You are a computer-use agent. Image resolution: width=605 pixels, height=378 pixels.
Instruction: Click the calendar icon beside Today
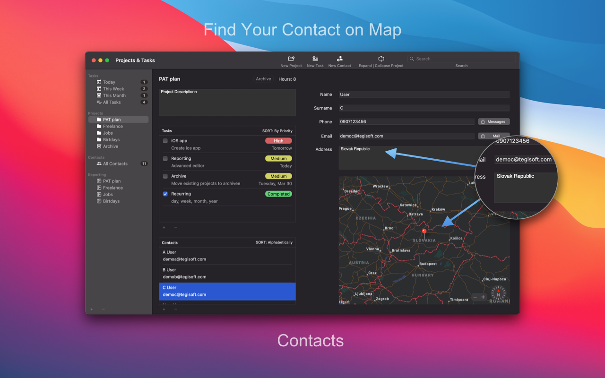pos(99,82)
